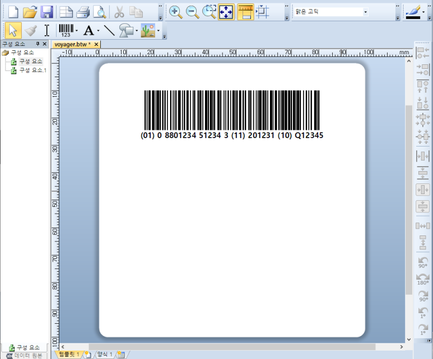
Task: Copy selection with copy icon
Action: coord(136,12)
